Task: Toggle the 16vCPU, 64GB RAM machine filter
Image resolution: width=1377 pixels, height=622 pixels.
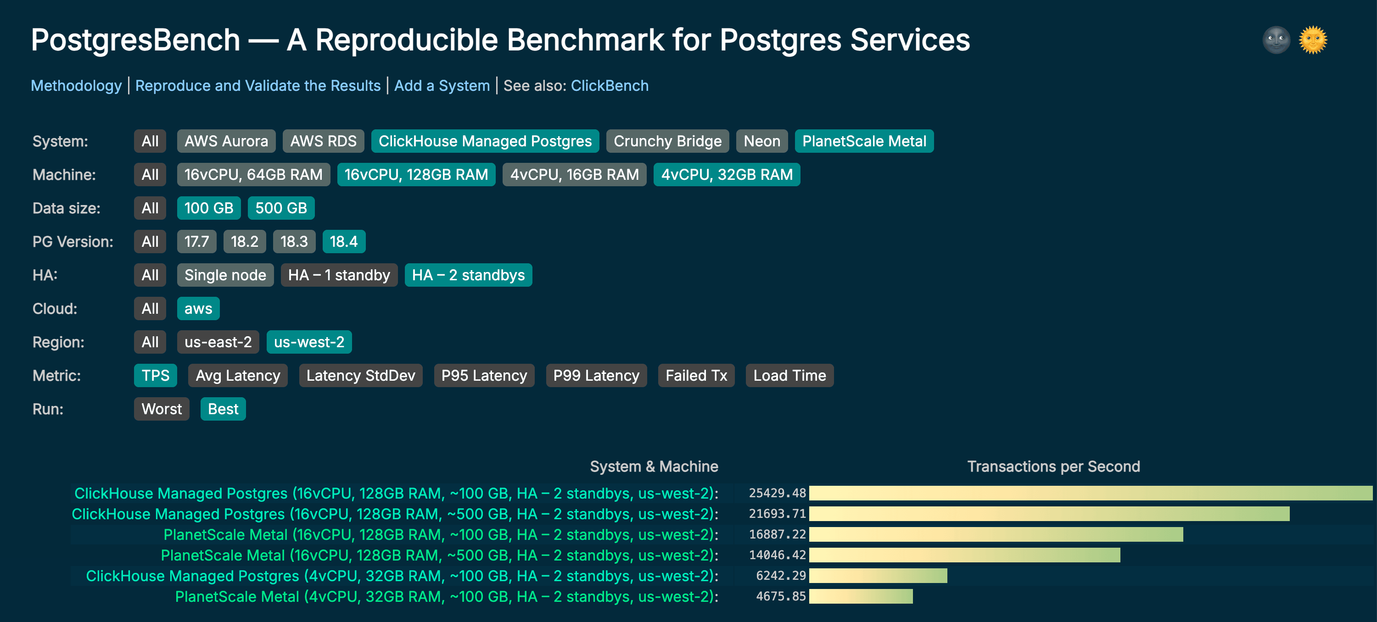Action: click(x=253, y=175)
